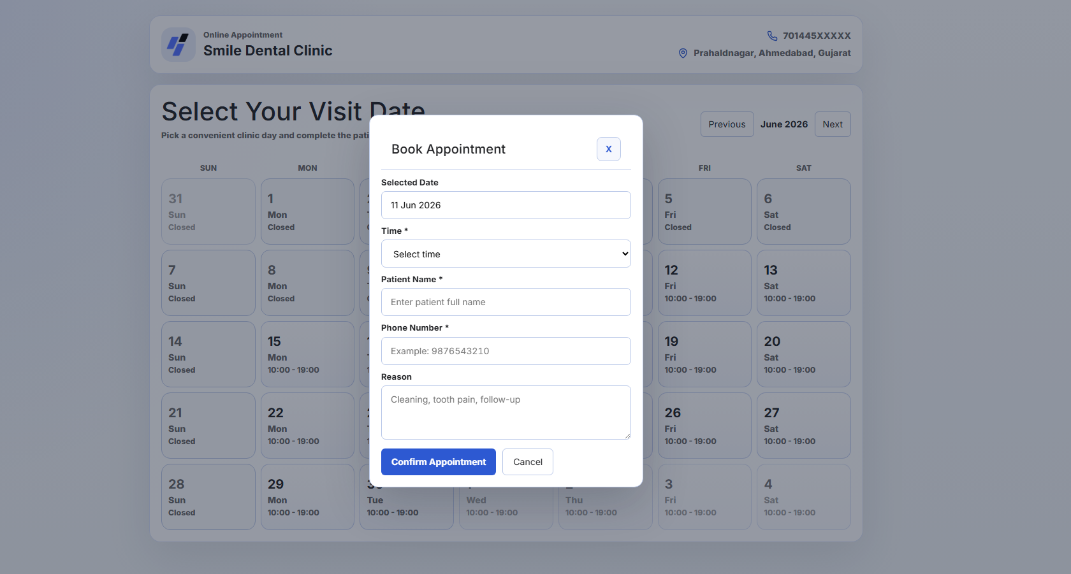Select the 29 Mon date card
Screen dimensions: 1071x574
[307, 497]
